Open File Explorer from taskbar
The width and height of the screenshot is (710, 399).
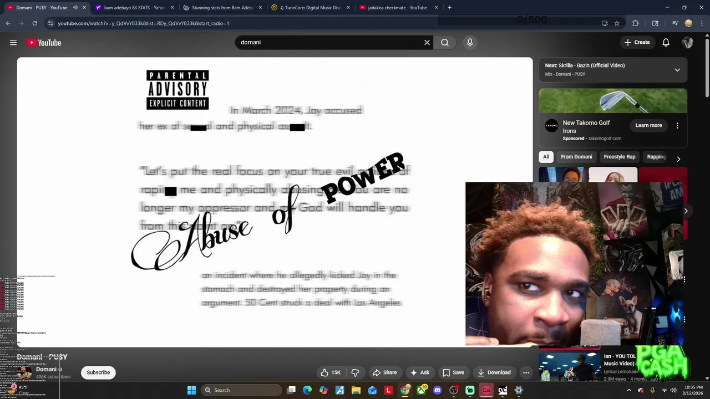pyautogui.click(x=356, y=390)
